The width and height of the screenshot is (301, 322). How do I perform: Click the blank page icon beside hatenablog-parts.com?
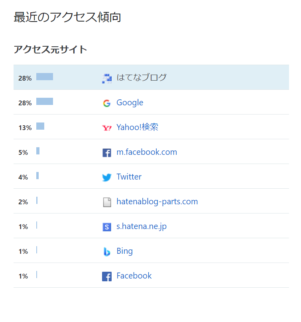pos(107,202)
